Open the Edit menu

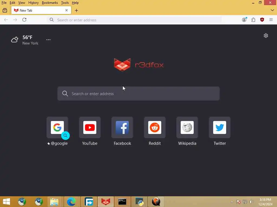pyautogui.click(x=12, y=3)
